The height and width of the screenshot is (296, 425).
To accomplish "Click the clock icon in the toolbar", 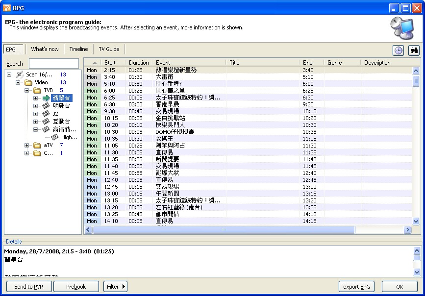I will [399, 50].
